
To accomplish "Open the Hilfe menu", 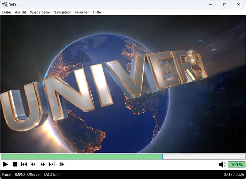I will pos(97,12).
